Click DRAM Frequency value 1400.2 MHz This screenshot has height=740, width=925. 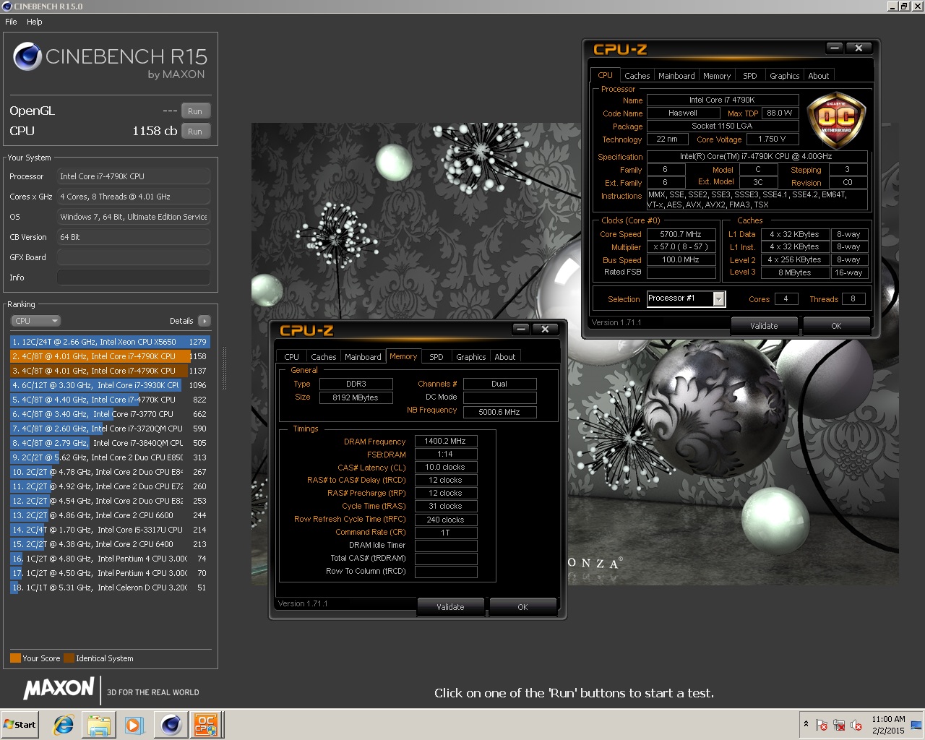click(445, 441)
